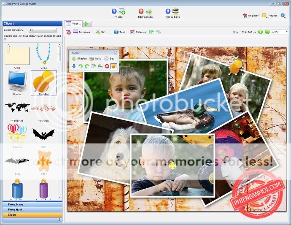Go to step 2 Edit Collage
The width and height of the screenshot is (291, 225).
[x=145, y=13]
